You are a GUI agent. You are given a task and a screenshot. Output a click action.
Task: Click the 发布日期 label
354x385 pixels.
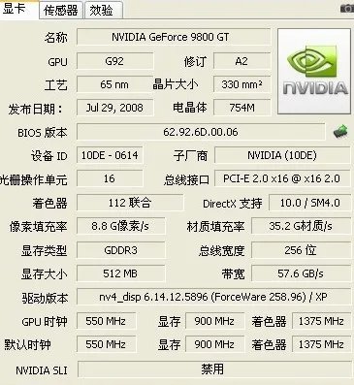coord(35,109)
